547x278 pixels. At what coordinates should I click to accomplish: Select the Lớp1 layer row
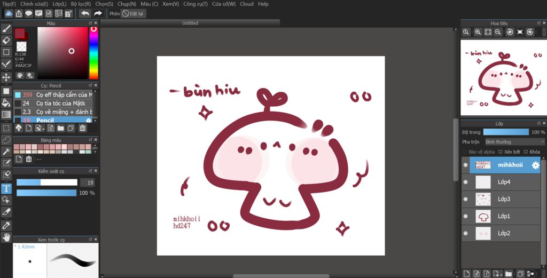click(x=501, y=216)
